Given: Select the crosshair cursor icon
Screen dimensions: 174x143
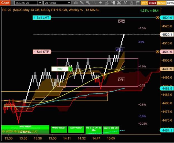Looking at the screenshot, I should point(100,3).
